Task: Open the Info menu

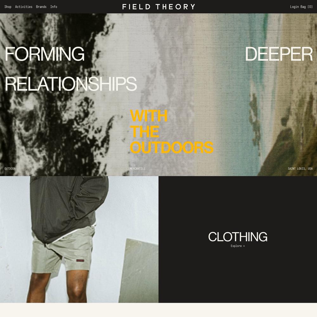Action: click(54, 7)
